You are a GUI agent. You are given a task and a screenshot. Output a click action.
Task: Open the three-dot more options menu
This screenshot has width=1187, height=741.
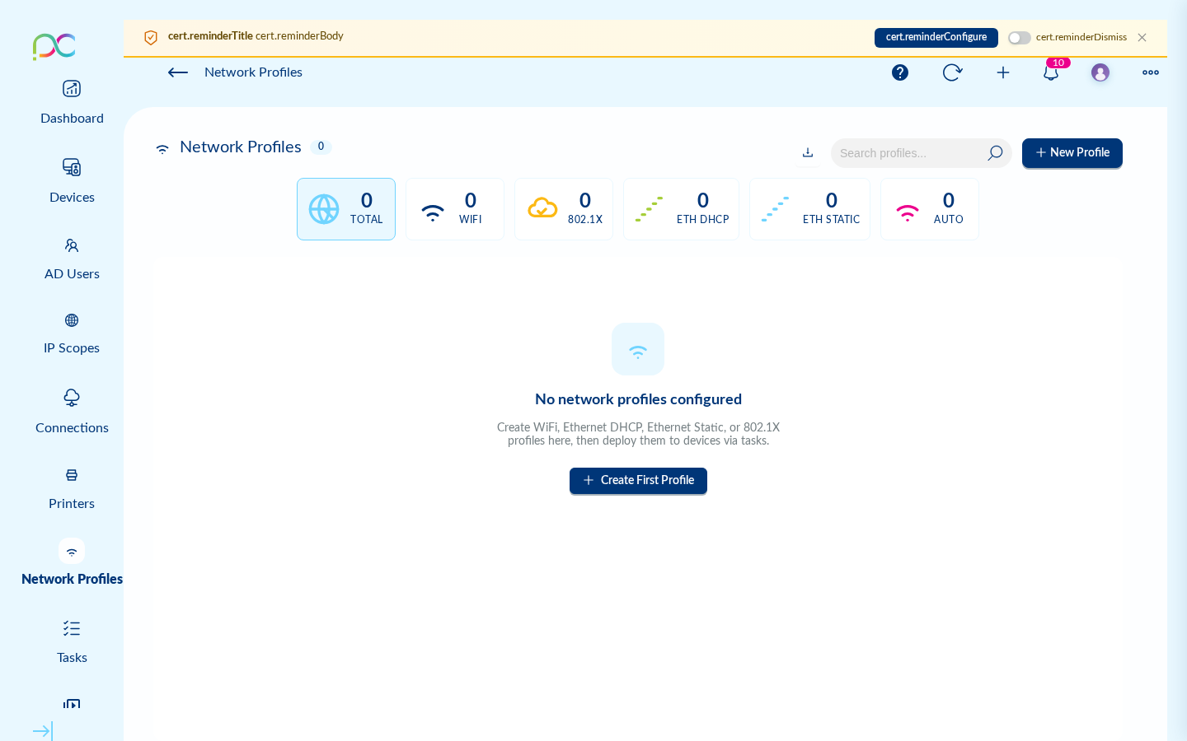click(1151, 72)
